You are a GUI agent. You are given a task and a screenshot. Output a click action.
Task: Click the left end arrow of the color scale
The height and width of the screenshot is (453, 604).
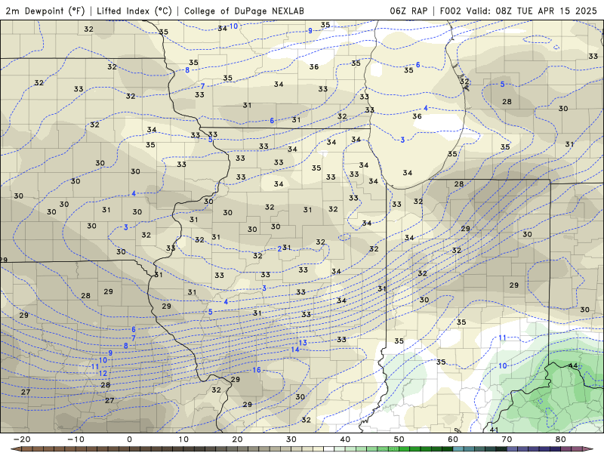coord(15,449)
